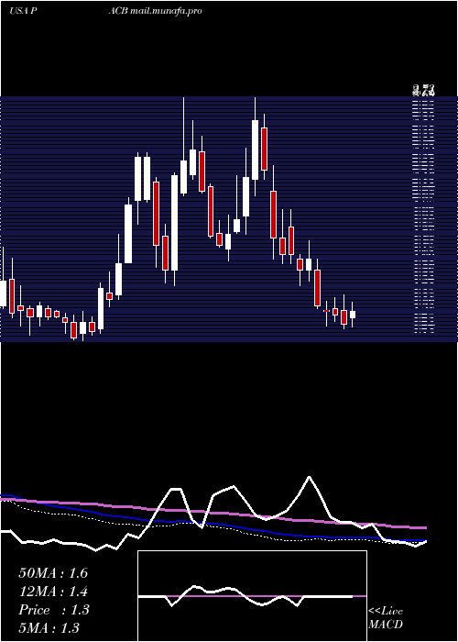Click the 'Price : 1.3' value
The image size is (458, 642).
54,610
